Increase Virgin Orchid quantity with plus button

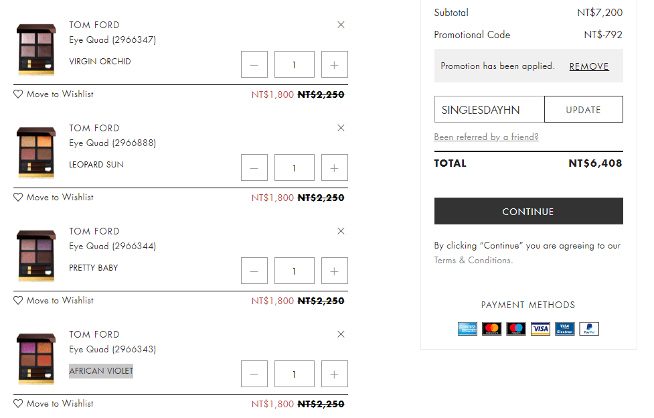(334, 65)
